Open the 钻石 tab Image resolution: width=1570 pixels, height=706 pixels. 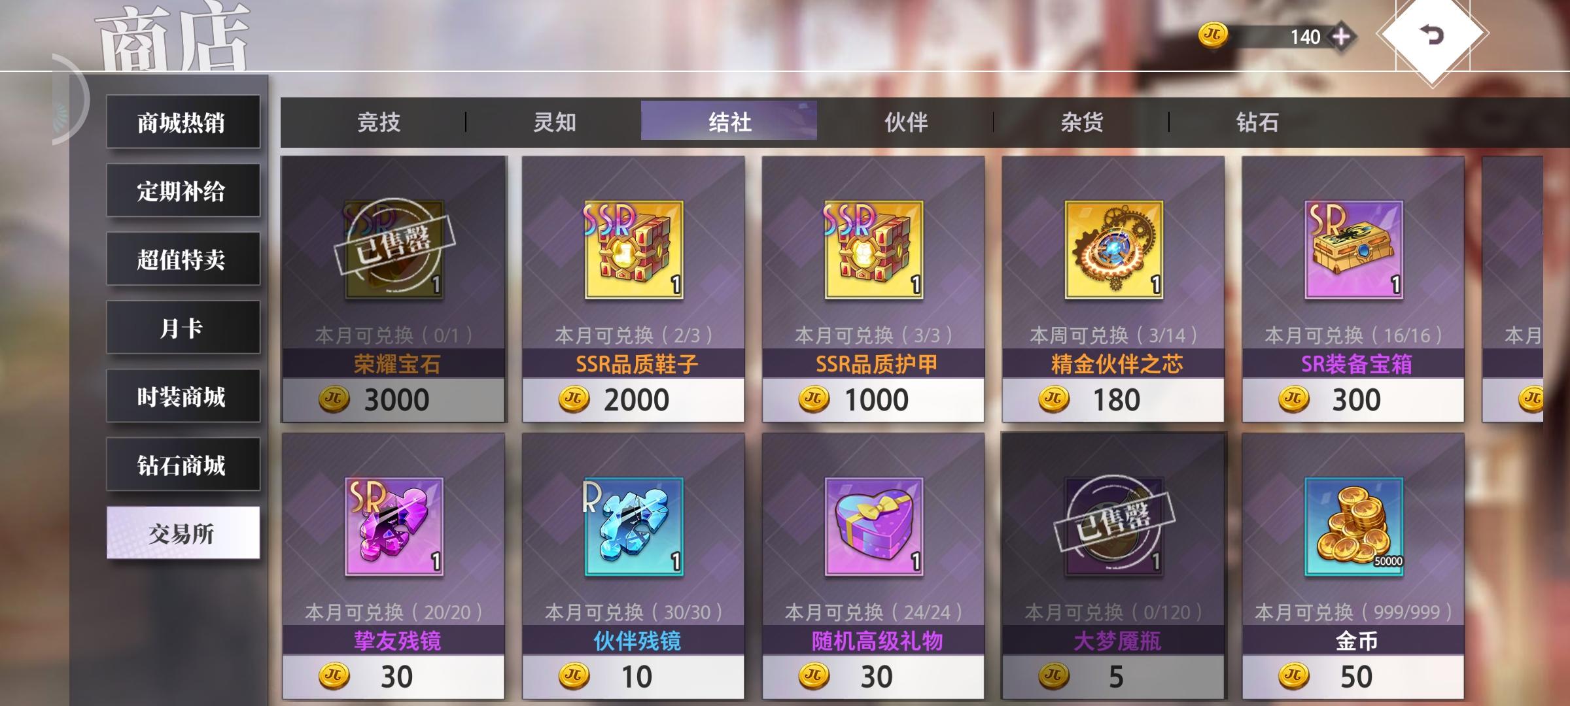pos(1257,122)
